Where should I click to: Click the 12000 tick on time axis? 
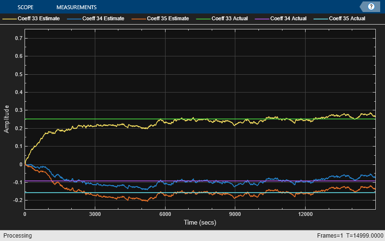pos(305,214)
